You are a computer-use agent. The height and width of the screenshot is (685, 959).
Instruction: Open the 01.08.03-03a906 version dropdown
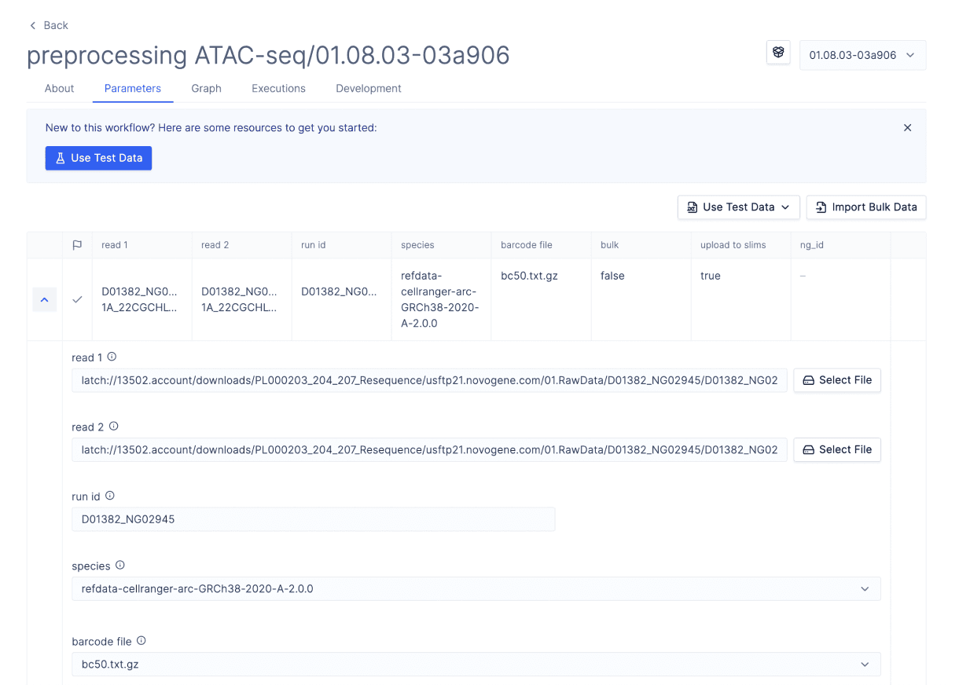(x=862, y=55)
